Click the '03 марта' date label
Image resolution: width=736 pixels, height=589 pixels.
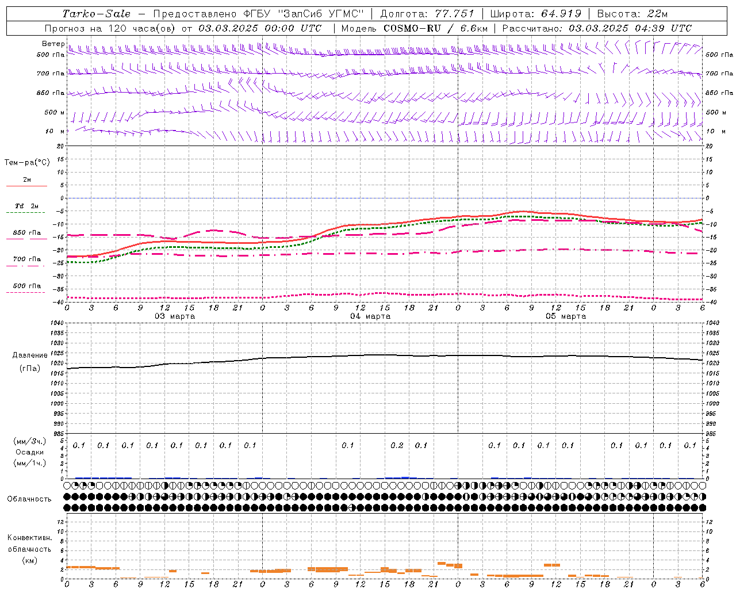point(175,316)
